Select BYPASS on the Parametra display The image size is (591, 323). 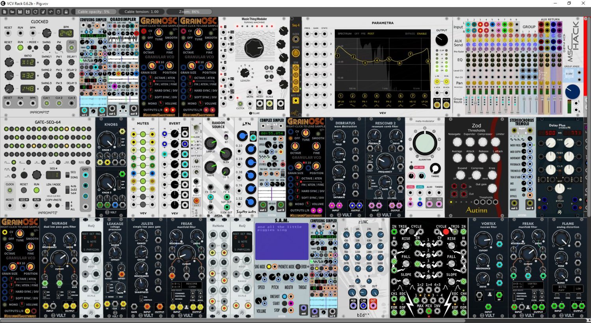[409, 33]
